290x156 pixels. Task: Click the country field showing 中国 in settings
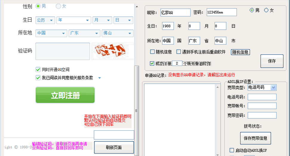(168, 40)
